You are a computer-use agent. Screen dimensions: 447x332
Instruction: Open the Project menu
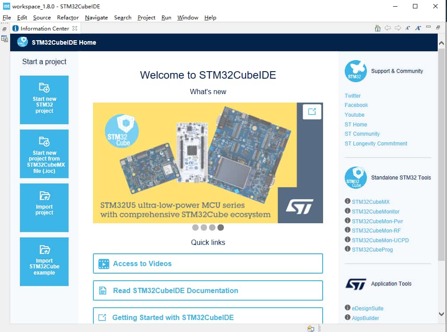[146, 18]
